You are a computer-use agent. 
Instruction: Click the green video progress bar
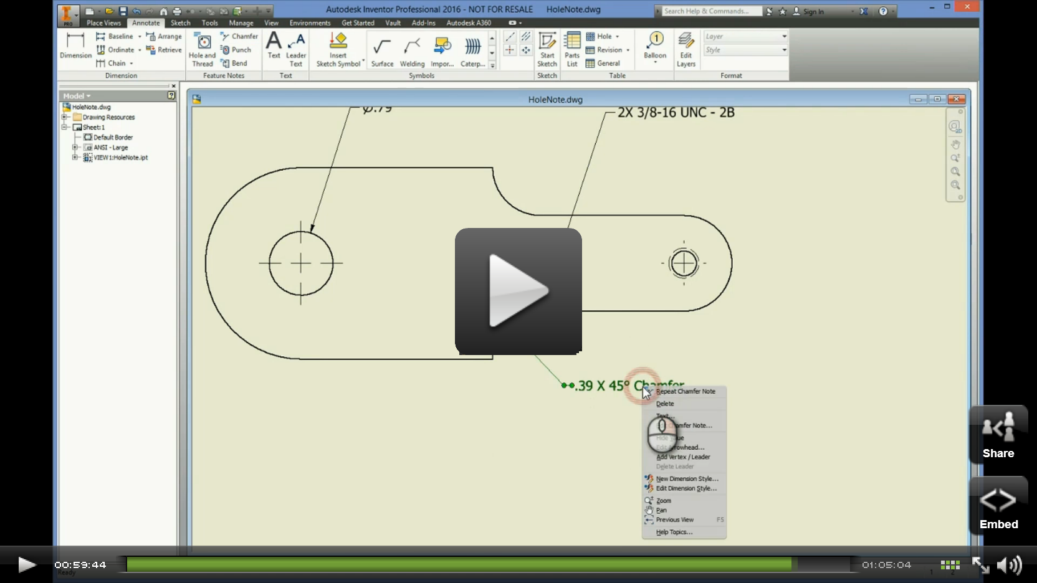pos(458,565)
